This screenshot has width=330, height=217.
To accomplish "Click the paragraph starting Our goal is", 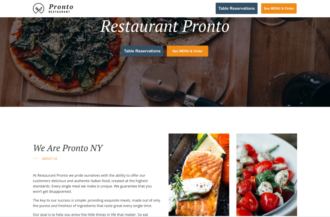I will (x=91, y=214).
